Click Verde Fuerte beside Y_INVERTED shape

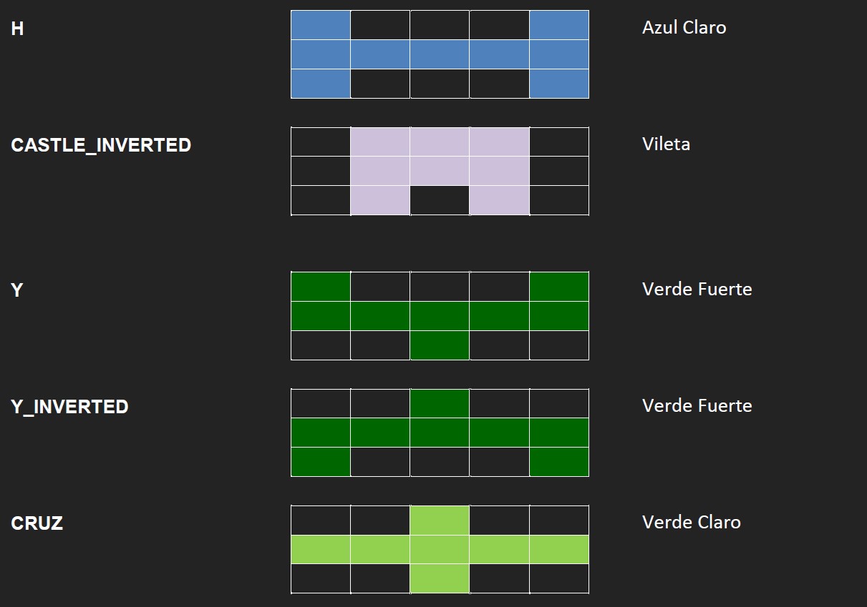click(697, 405)
